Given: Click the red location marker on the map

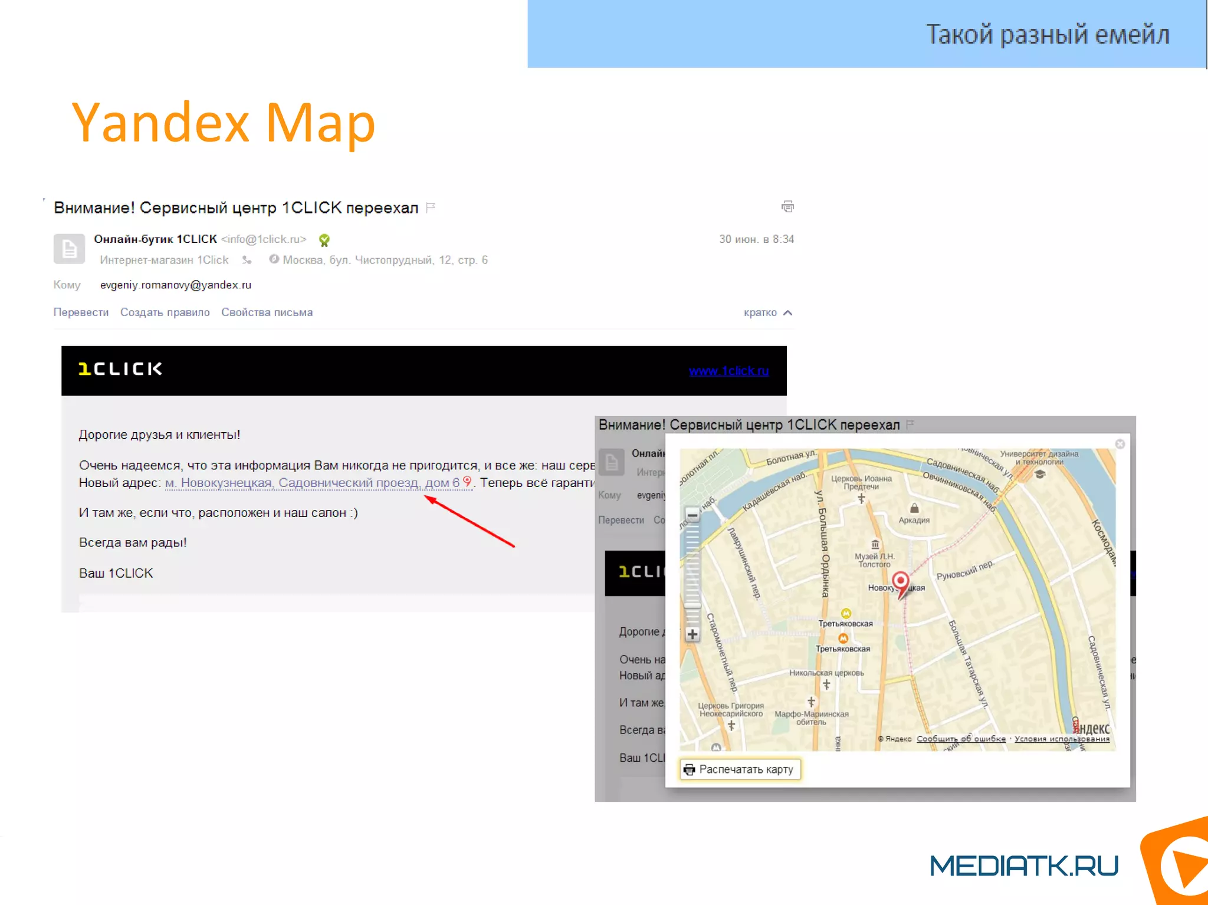Looking at the screenshot, I should pos(901,584).
